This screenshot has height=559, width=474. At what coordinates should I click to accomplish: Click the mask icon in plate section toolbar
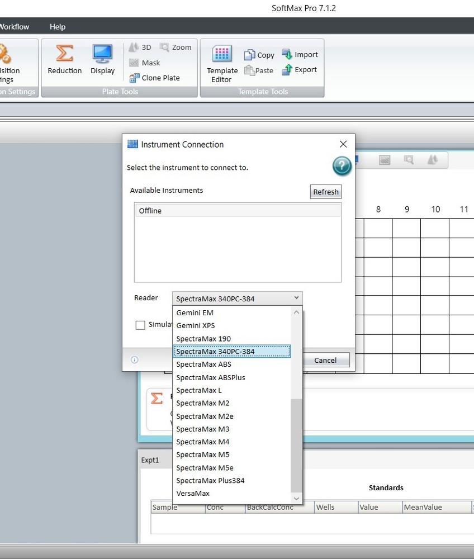pyautogui.click(x=385, y=160)
